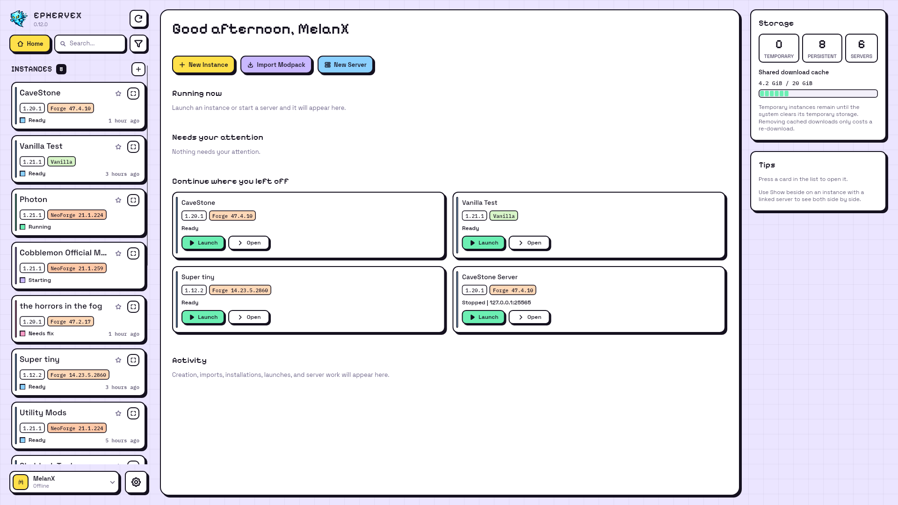Click expand icon on Super tiny sidebar card
This screenshot has height=505, width=898.
click(x=133, y=360)
